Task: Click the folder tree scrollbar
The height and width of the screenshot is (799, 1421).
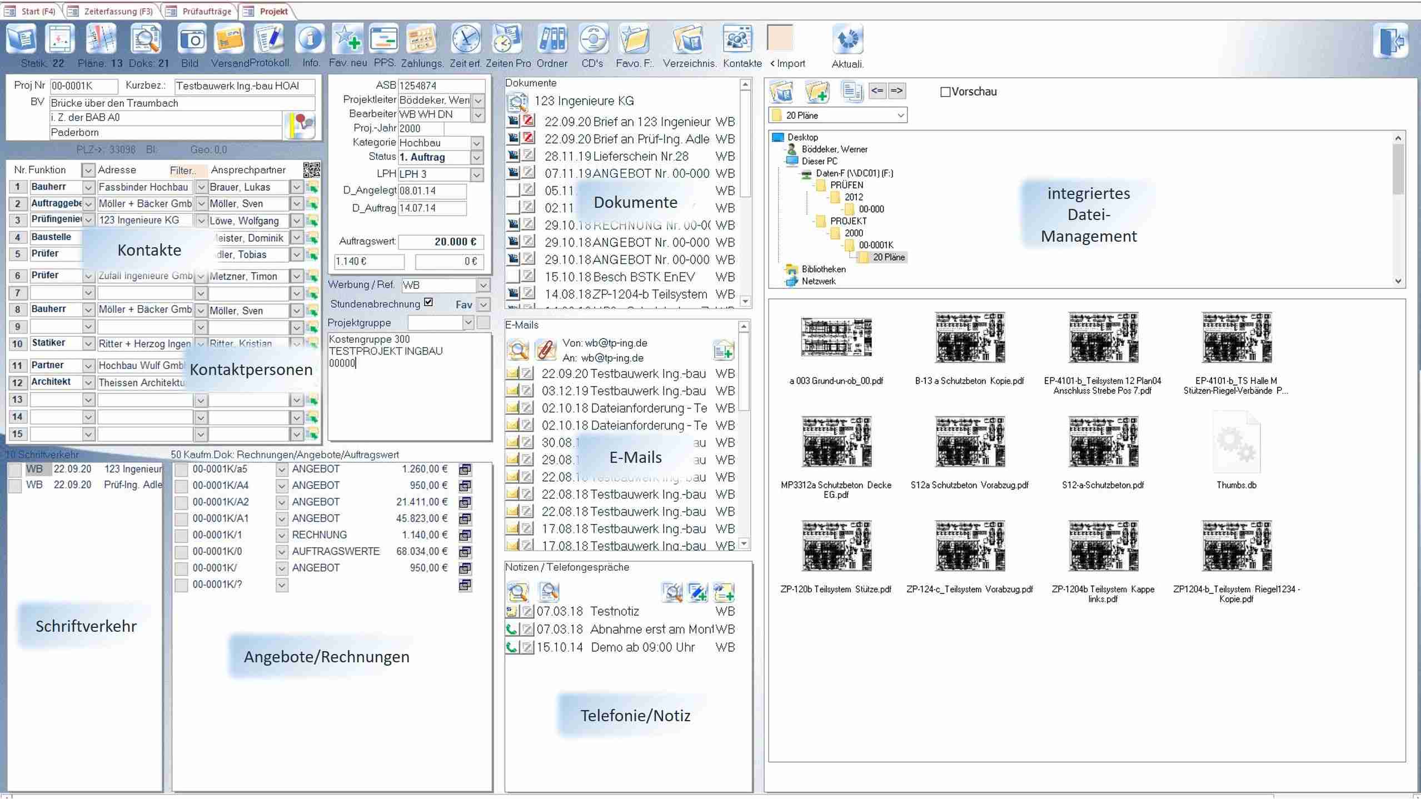Action: (1398, 209)
